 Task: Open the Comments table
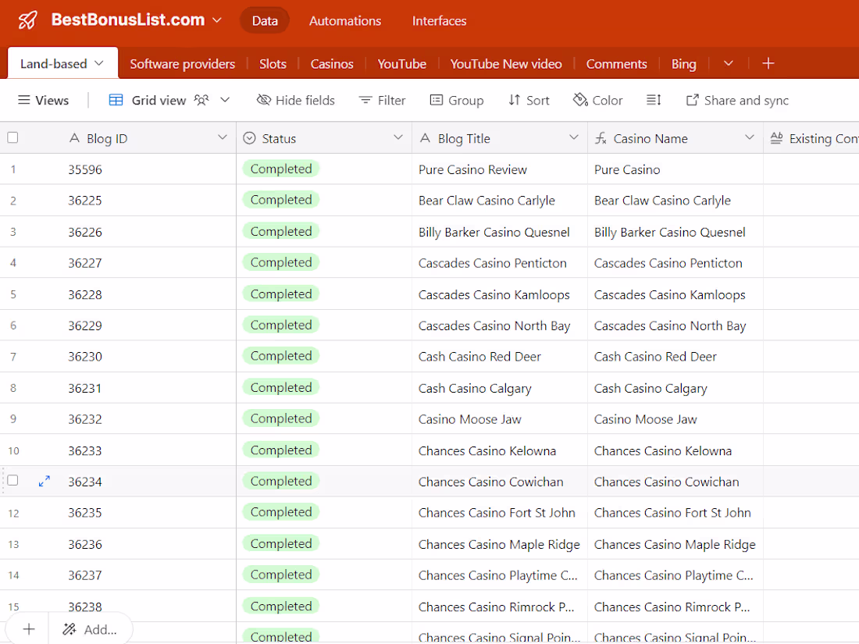(617, 64)
